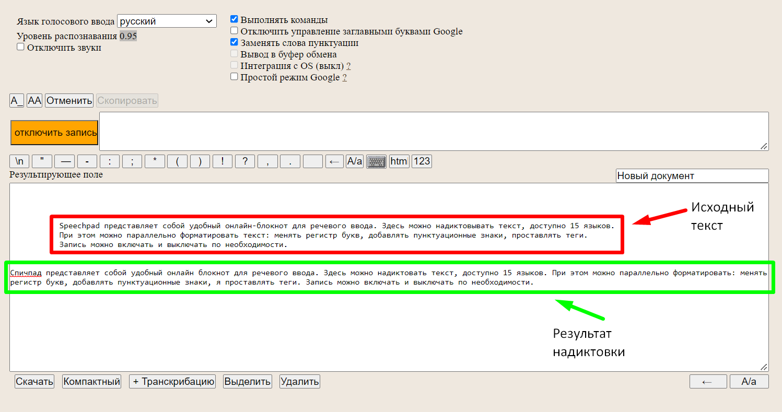
Task: Insert newline with \n button
Action: [x=19, y=161]
